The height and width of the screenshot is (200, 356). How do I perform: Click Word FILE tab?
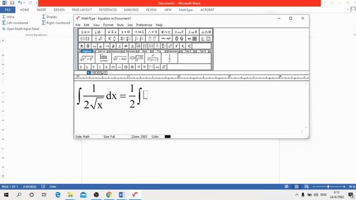pyautogui.click(x=7, y=10)
